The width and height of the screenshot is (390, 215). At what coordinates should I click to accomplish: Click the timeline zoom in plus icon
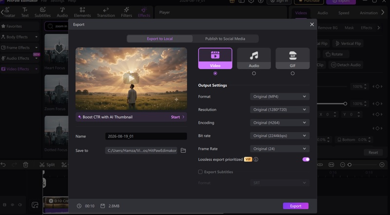pyautogui.click(x=382, y=164)
